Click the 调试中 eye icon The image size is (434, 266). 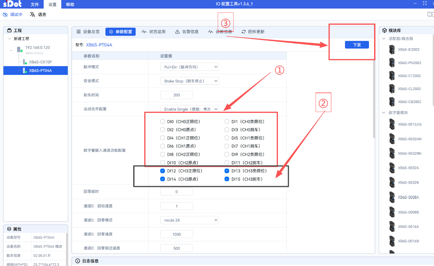click(x=5, y=15)
